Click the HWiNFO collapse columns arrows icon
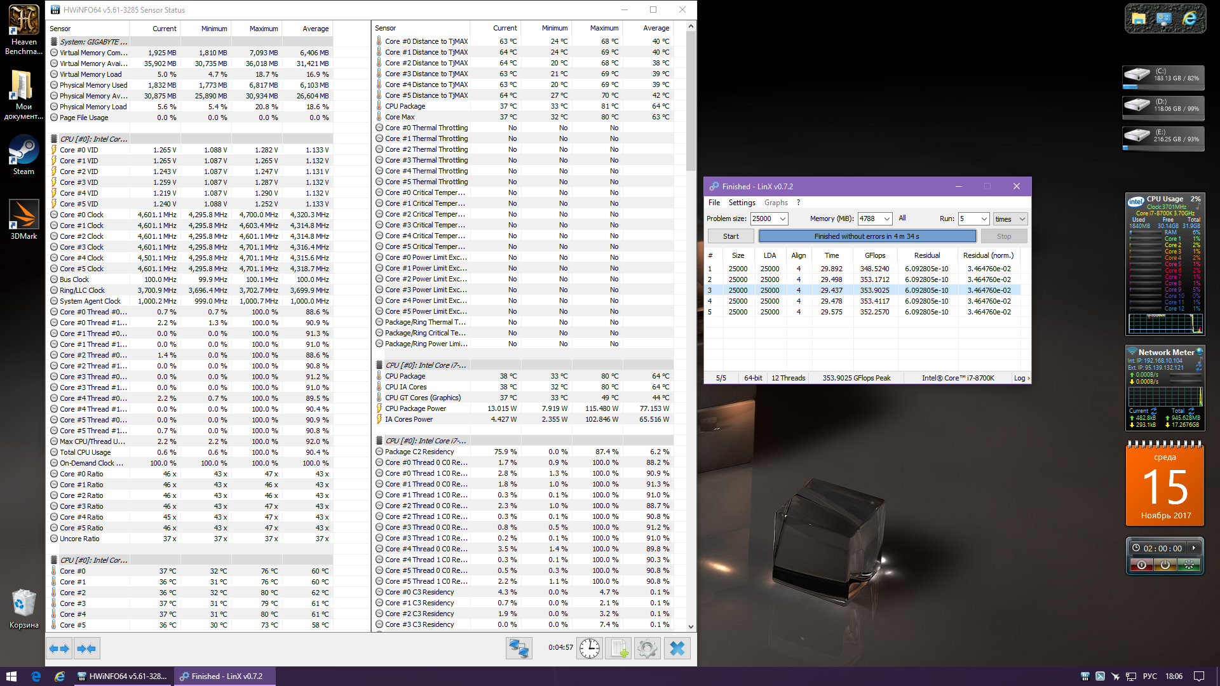The image size is (1220, 686). tap(86, 649)
